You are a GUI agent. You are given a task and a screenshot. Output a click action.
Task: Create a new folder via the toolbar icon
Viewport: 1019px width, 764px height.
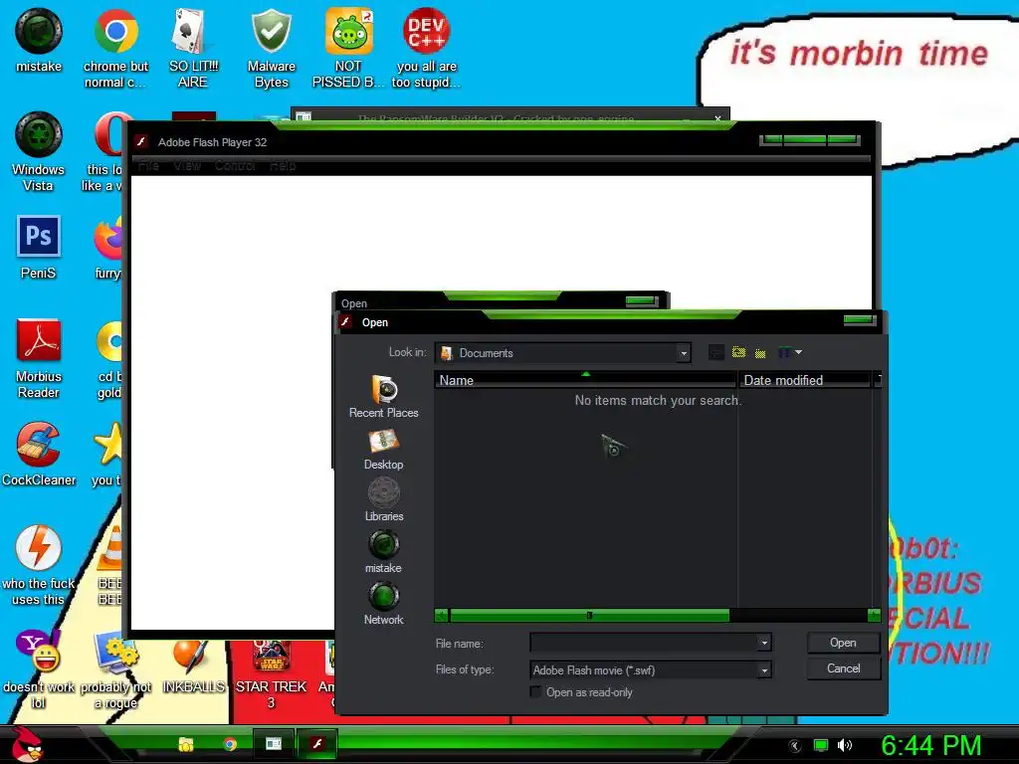(x=760, y=353)
